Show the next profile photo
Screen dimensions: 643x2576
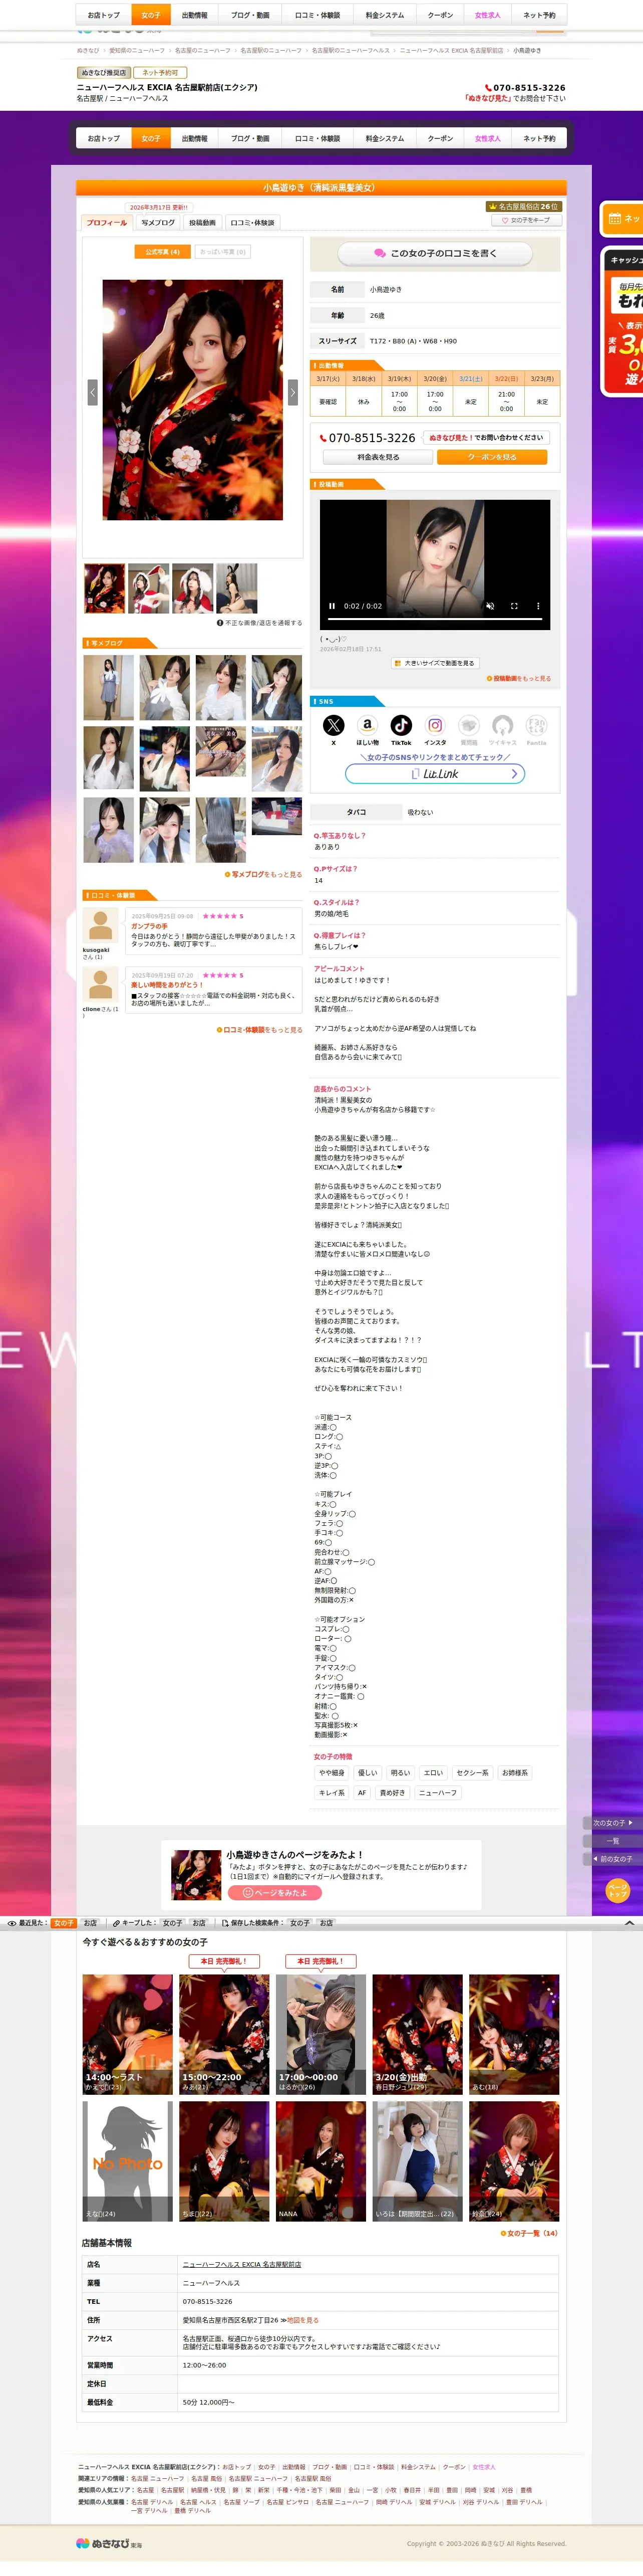(x=292, y=392)
